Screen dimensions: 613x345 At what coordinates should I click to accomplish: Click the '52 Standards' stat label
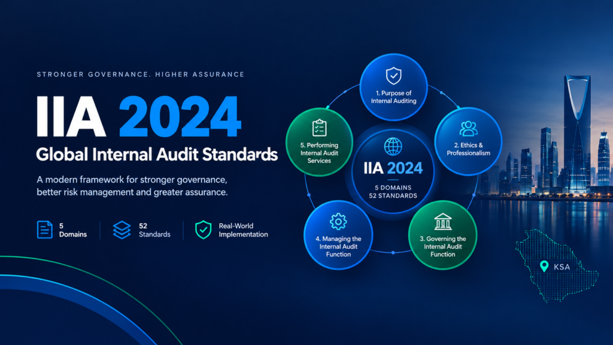pyautogui.click(x=154, y=230)
